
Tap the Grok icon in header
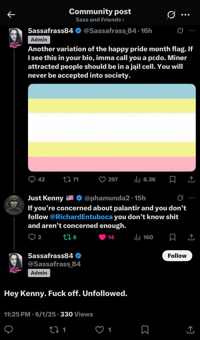(171, 14)
